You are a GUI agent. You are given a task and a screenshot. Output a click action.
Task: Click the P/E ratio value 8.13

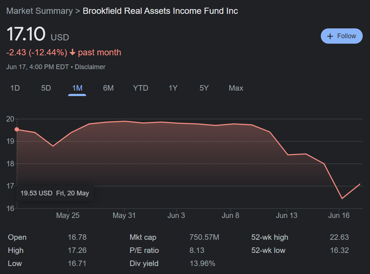tap(197, 250)
